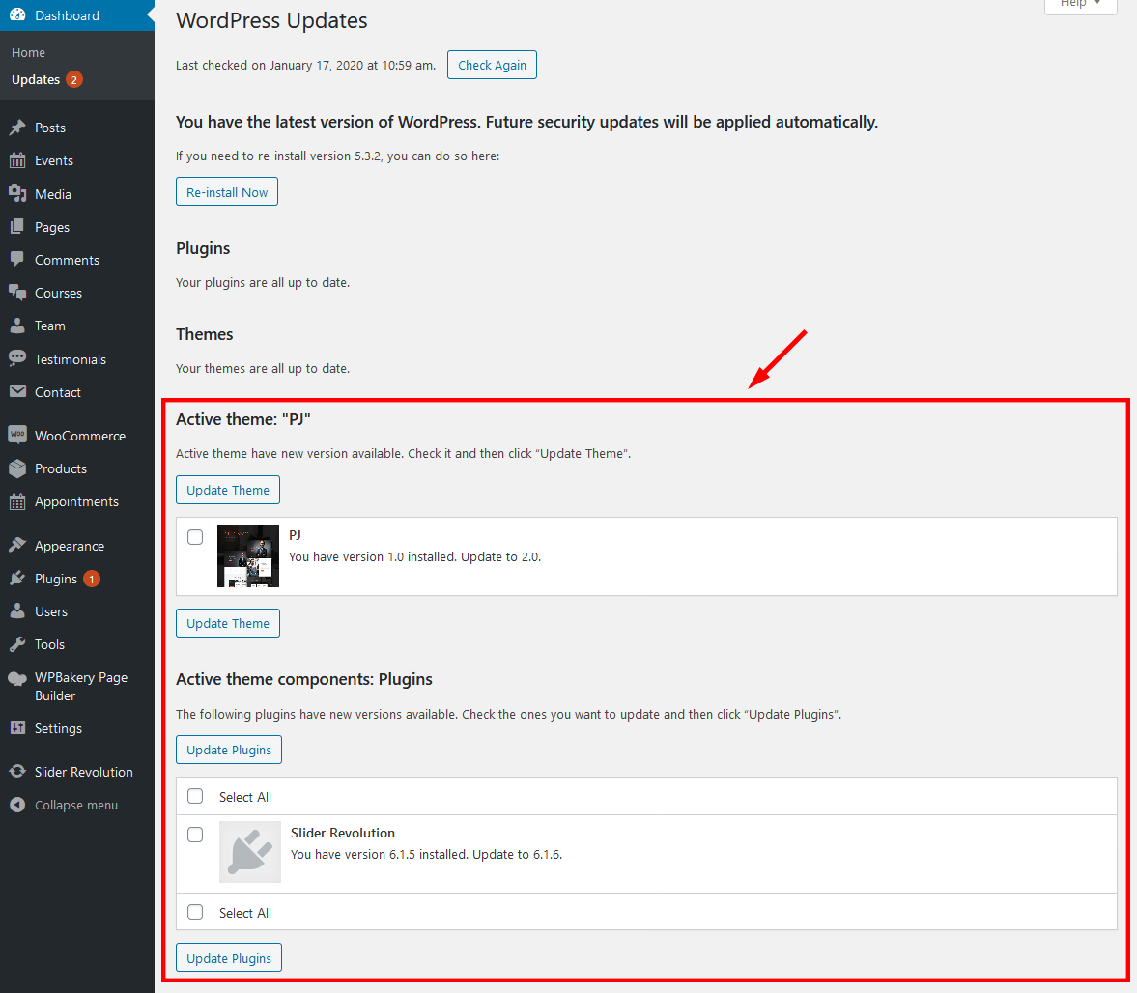1137x993 pixels.
Task: Click the Users icon in sidebar
Action: tap(17, 611)
